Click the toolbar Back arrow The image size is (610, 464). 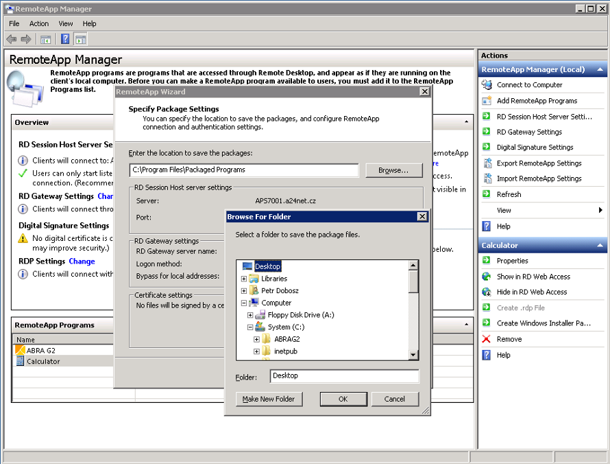12,39
